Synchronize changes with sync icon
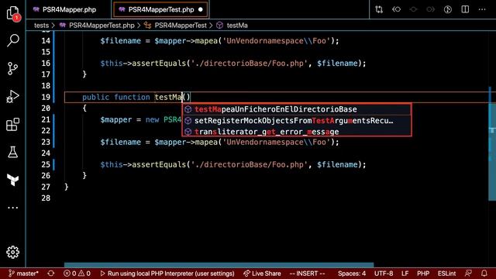Screen dimensions: 496x279 coord(51,274)
